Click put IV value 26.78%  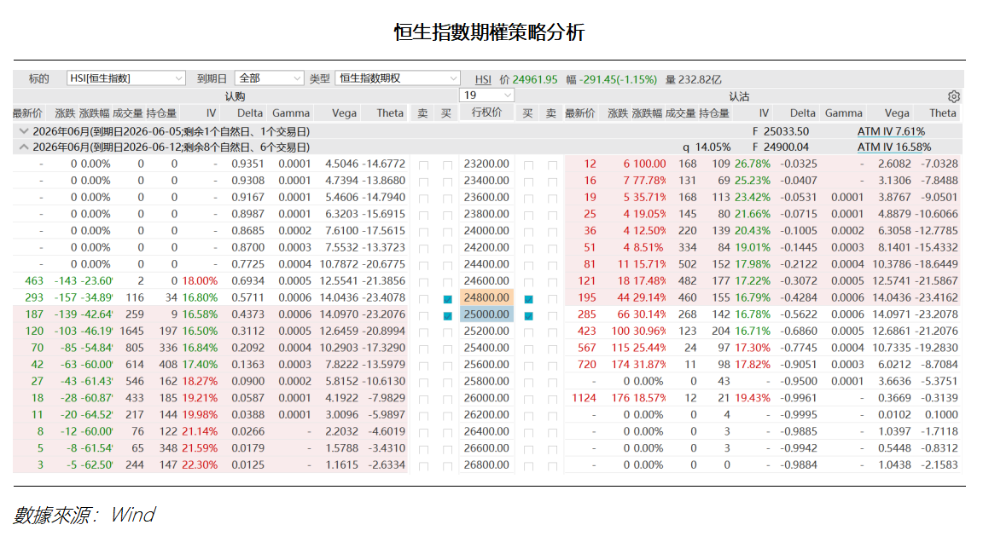[x=753, y=164]
